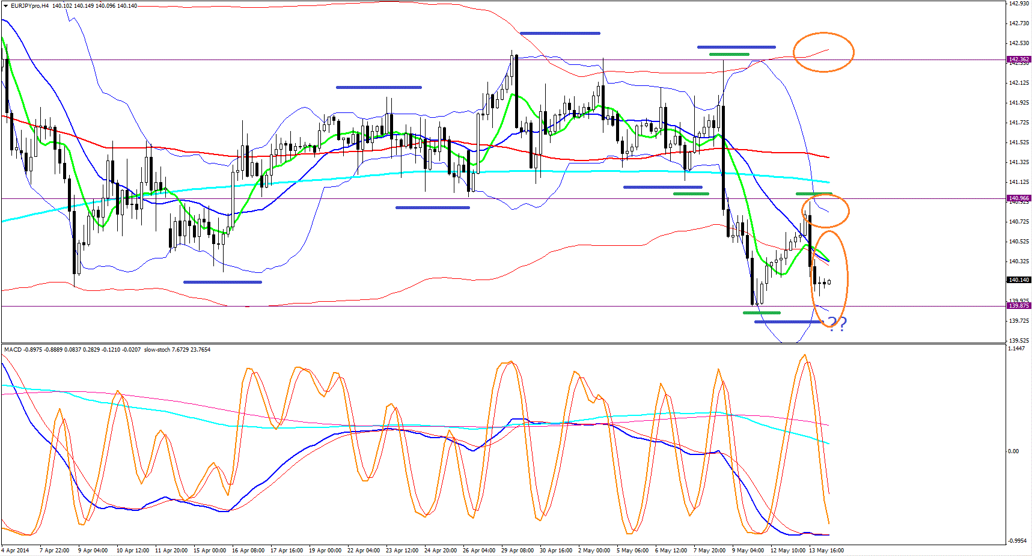
Task: Click the 24 Apr 20:00 time label
Action: click(441, 550)
